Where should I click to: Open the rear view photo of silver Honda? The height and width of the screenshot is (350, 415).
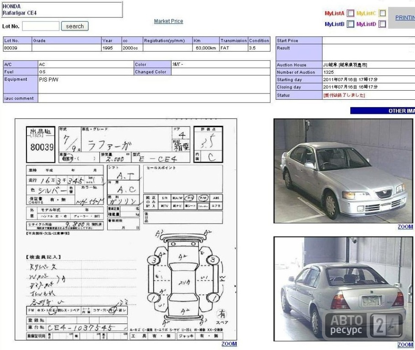[343, 289]
